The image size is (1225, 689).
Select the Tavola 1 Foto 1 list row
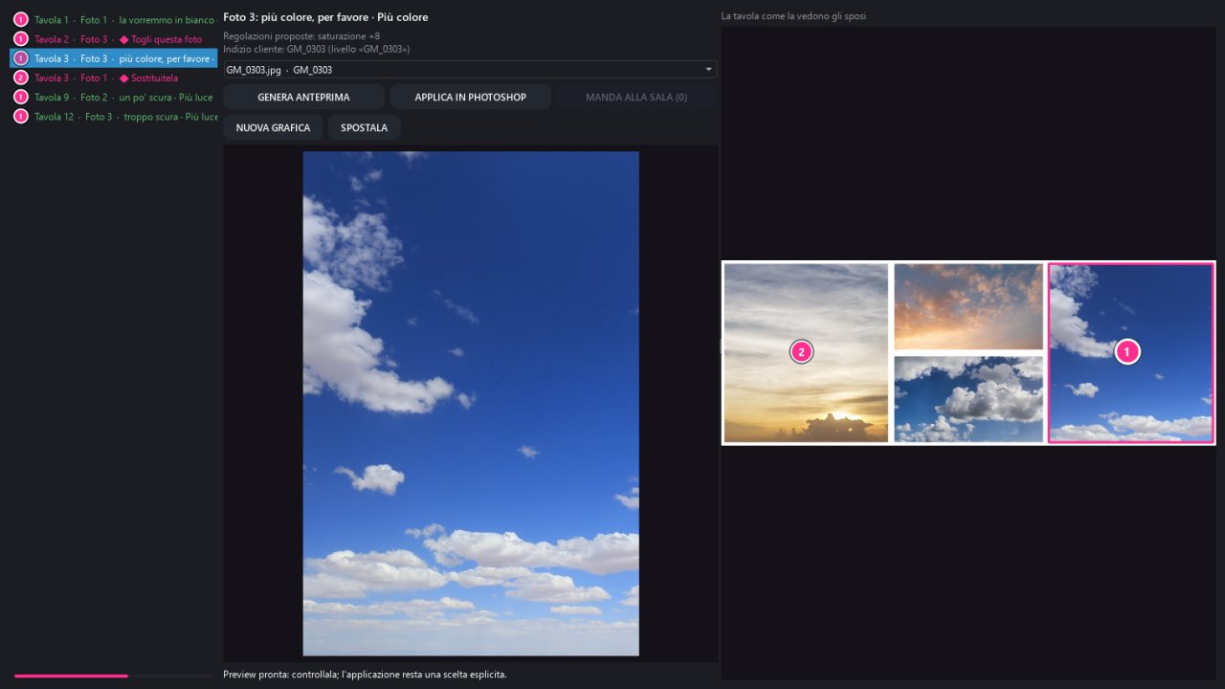[x=114, y=19]
